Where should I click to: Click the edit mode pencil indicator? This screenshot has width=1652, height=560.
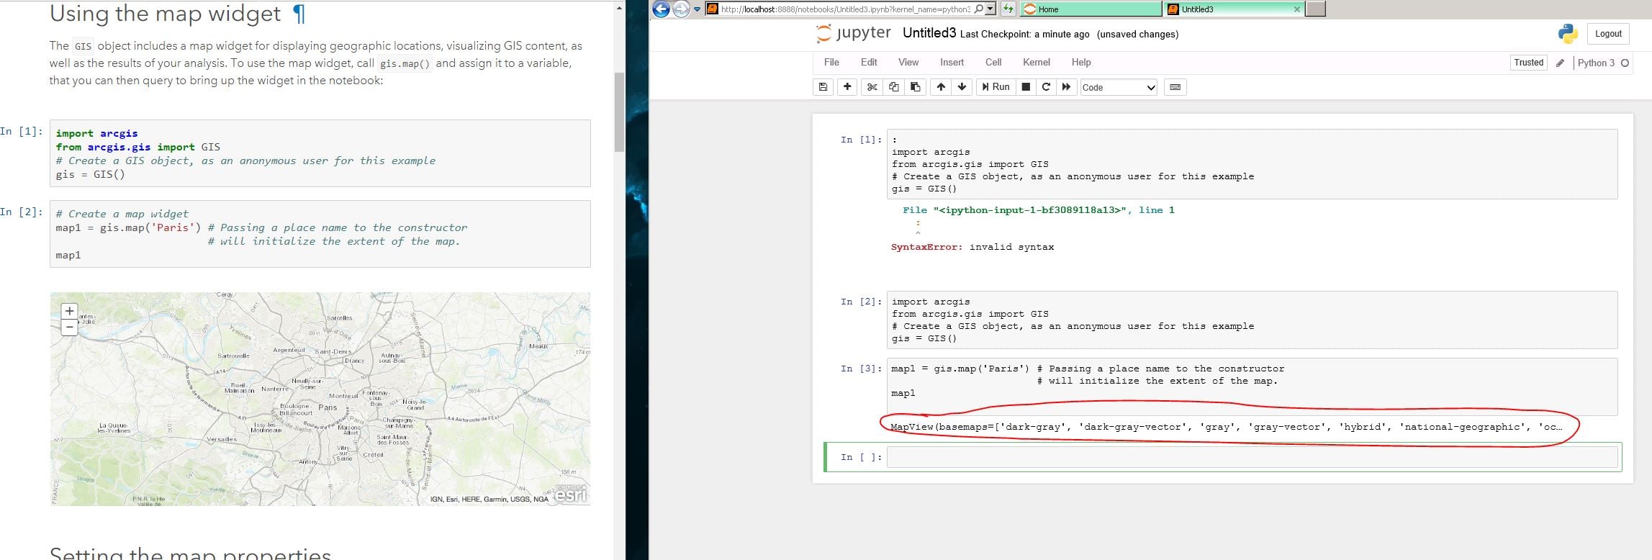click(x=1560, y=63)
